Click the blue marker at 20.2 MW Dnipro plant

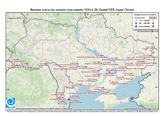click(114, 61)
